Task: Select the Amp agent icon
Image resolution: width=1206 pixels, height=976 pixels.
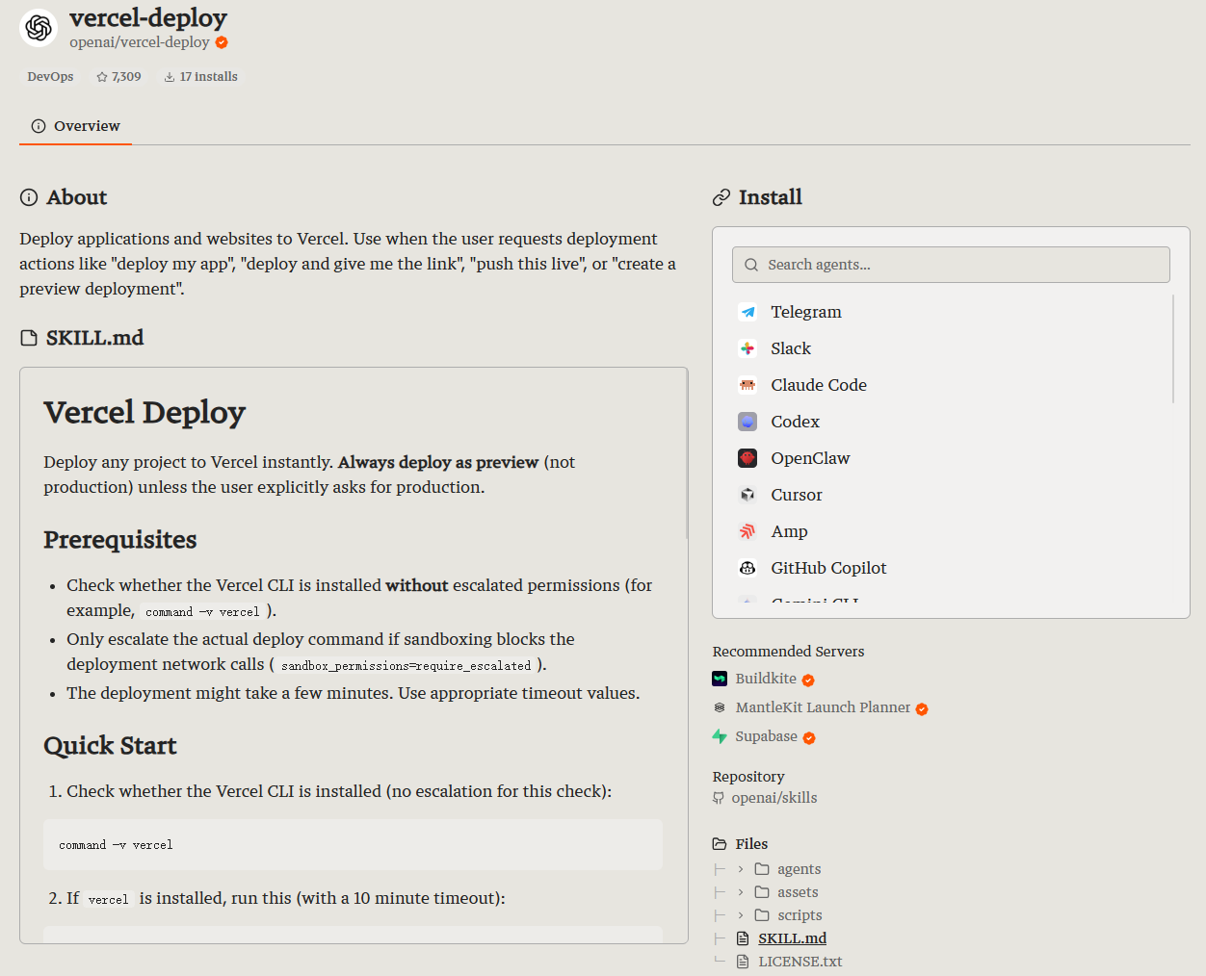Action: tap(747, 531)
